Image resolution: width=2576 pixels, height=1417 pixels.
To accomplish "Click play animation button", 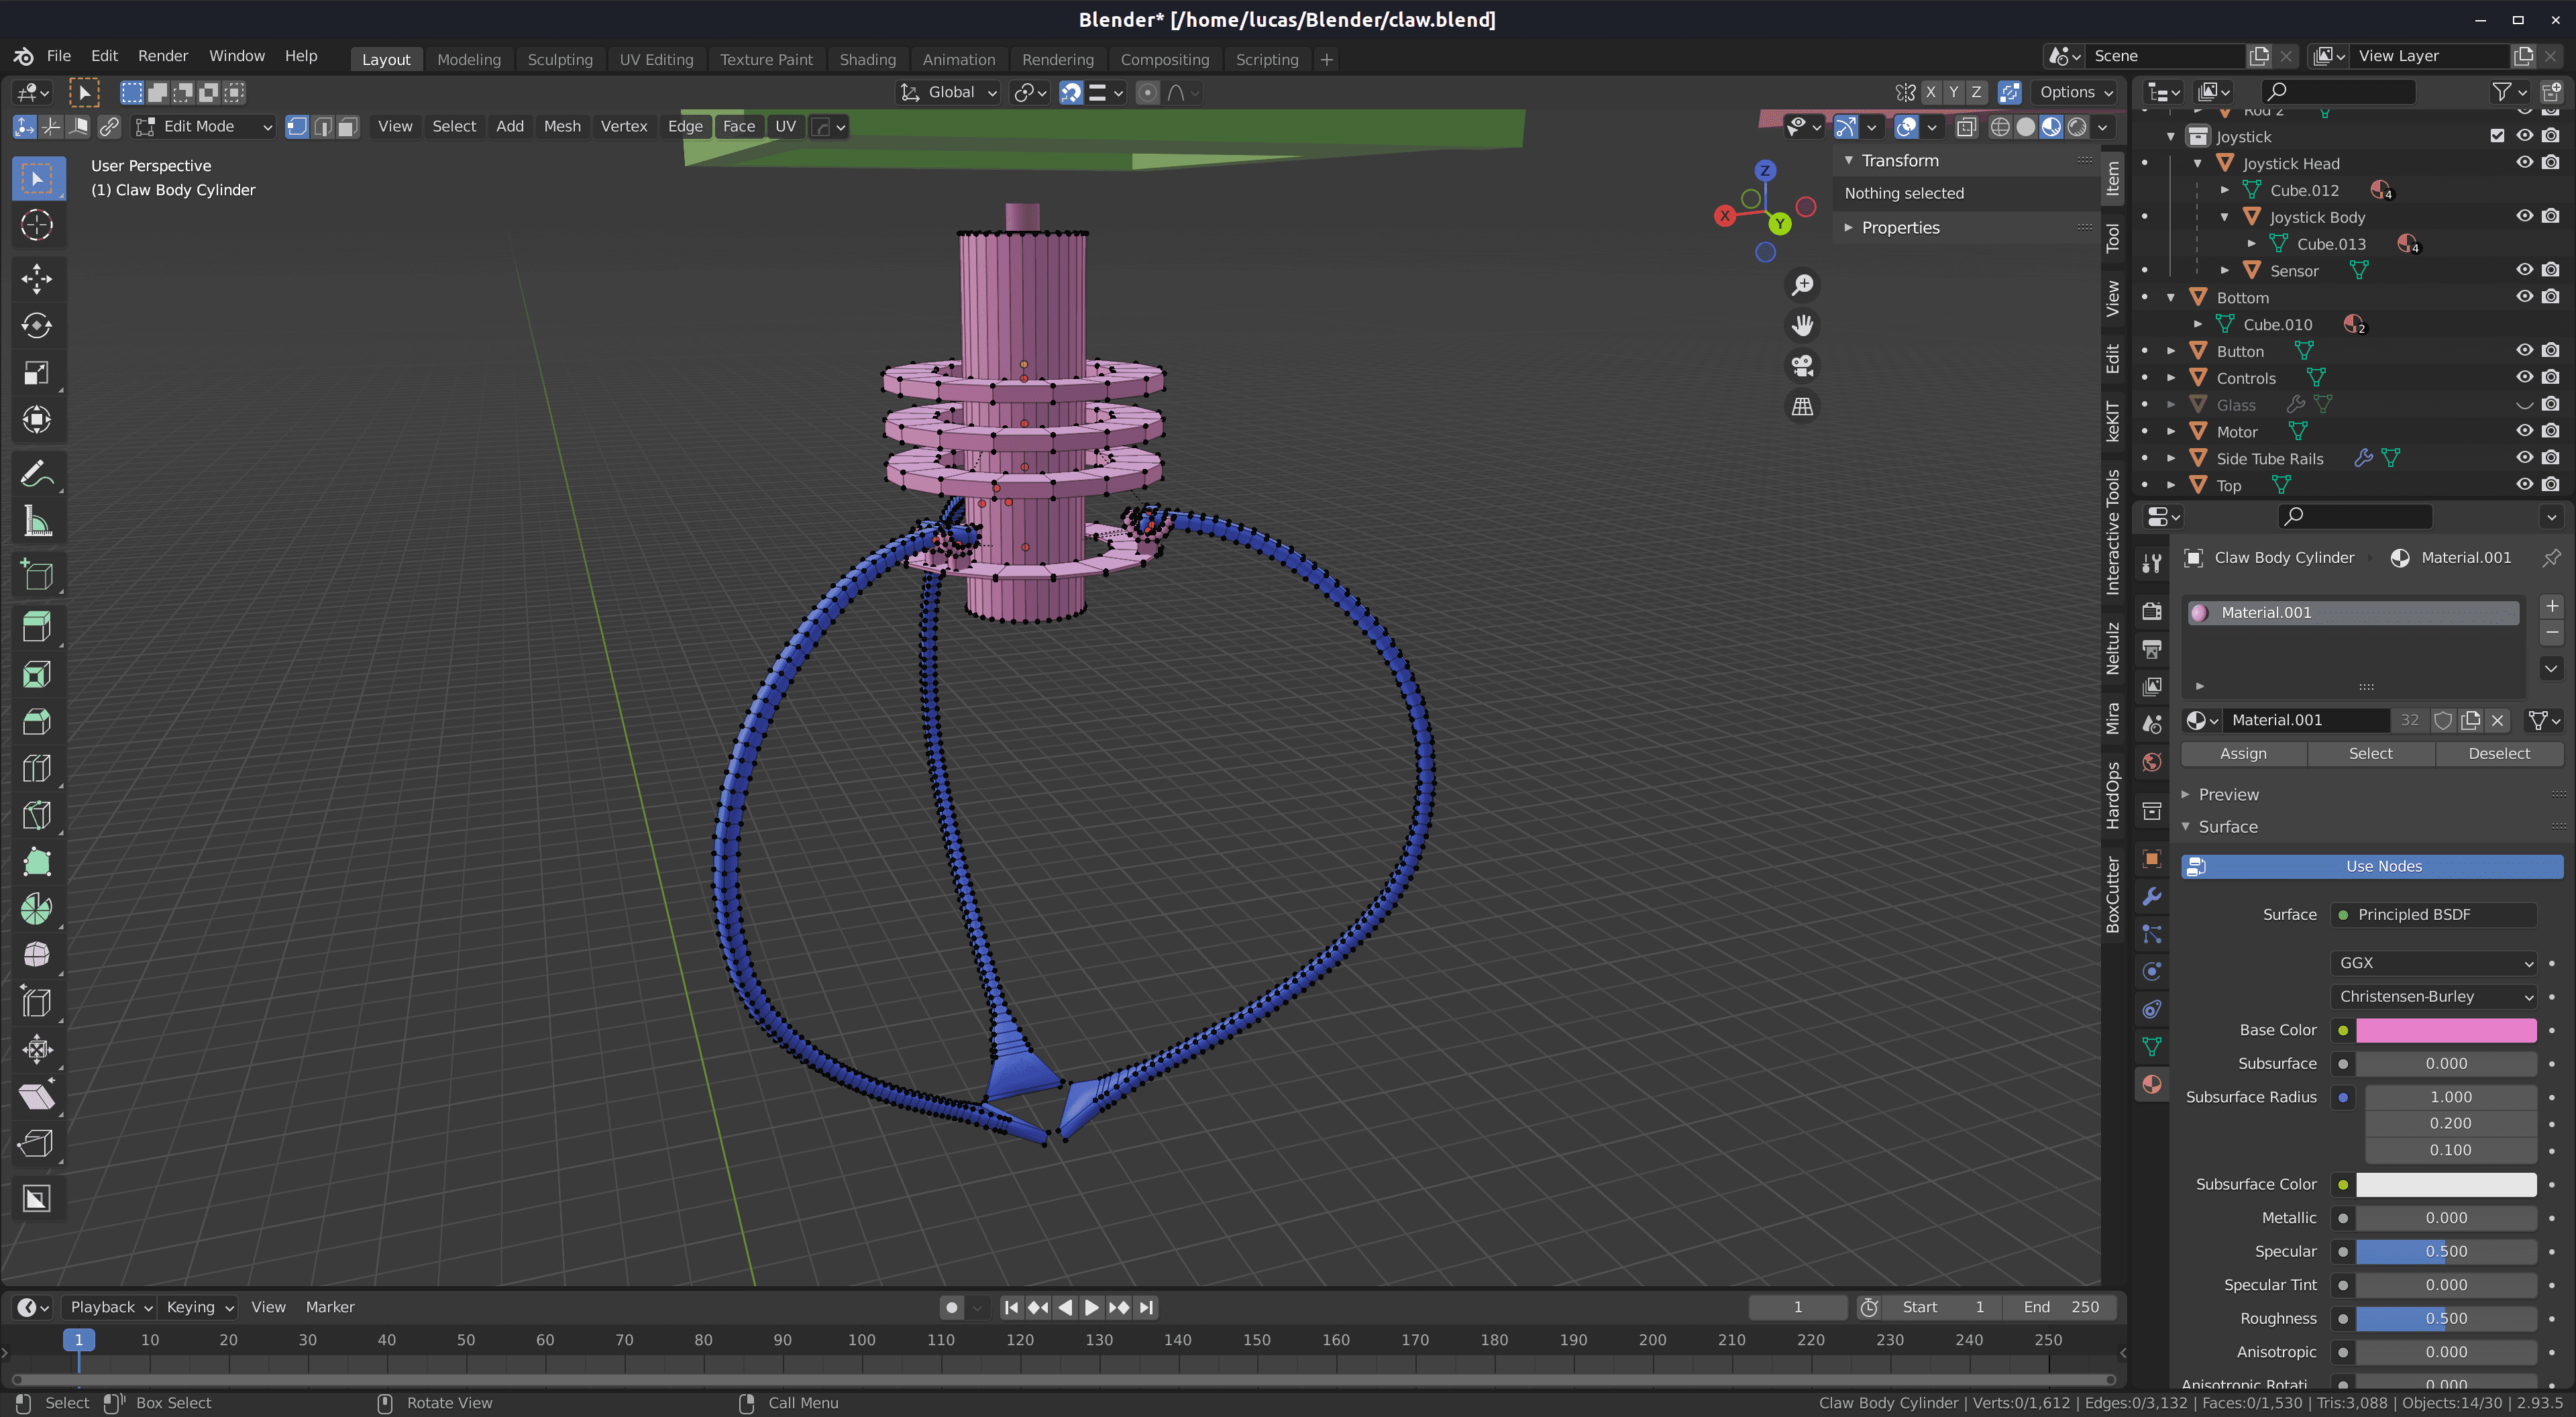I will [1091, 1307].
